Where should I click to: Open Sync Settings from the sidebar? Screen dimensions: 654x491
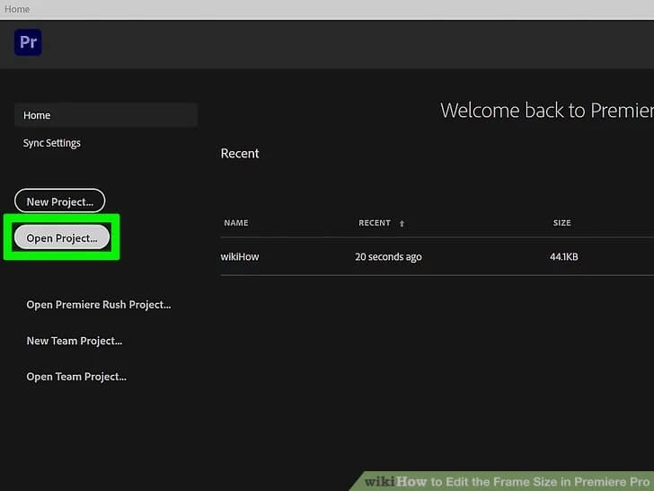point(51,143)
